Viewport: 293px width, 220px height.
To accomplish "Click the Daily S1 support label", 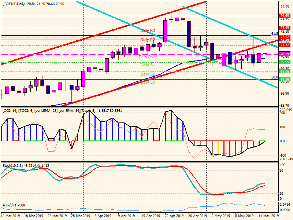I will (148, 65).
